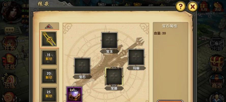Screen dimensions: 226x102
Task: Tap the highlighted 宝晶 gem socket
Action: pos(114,76)
